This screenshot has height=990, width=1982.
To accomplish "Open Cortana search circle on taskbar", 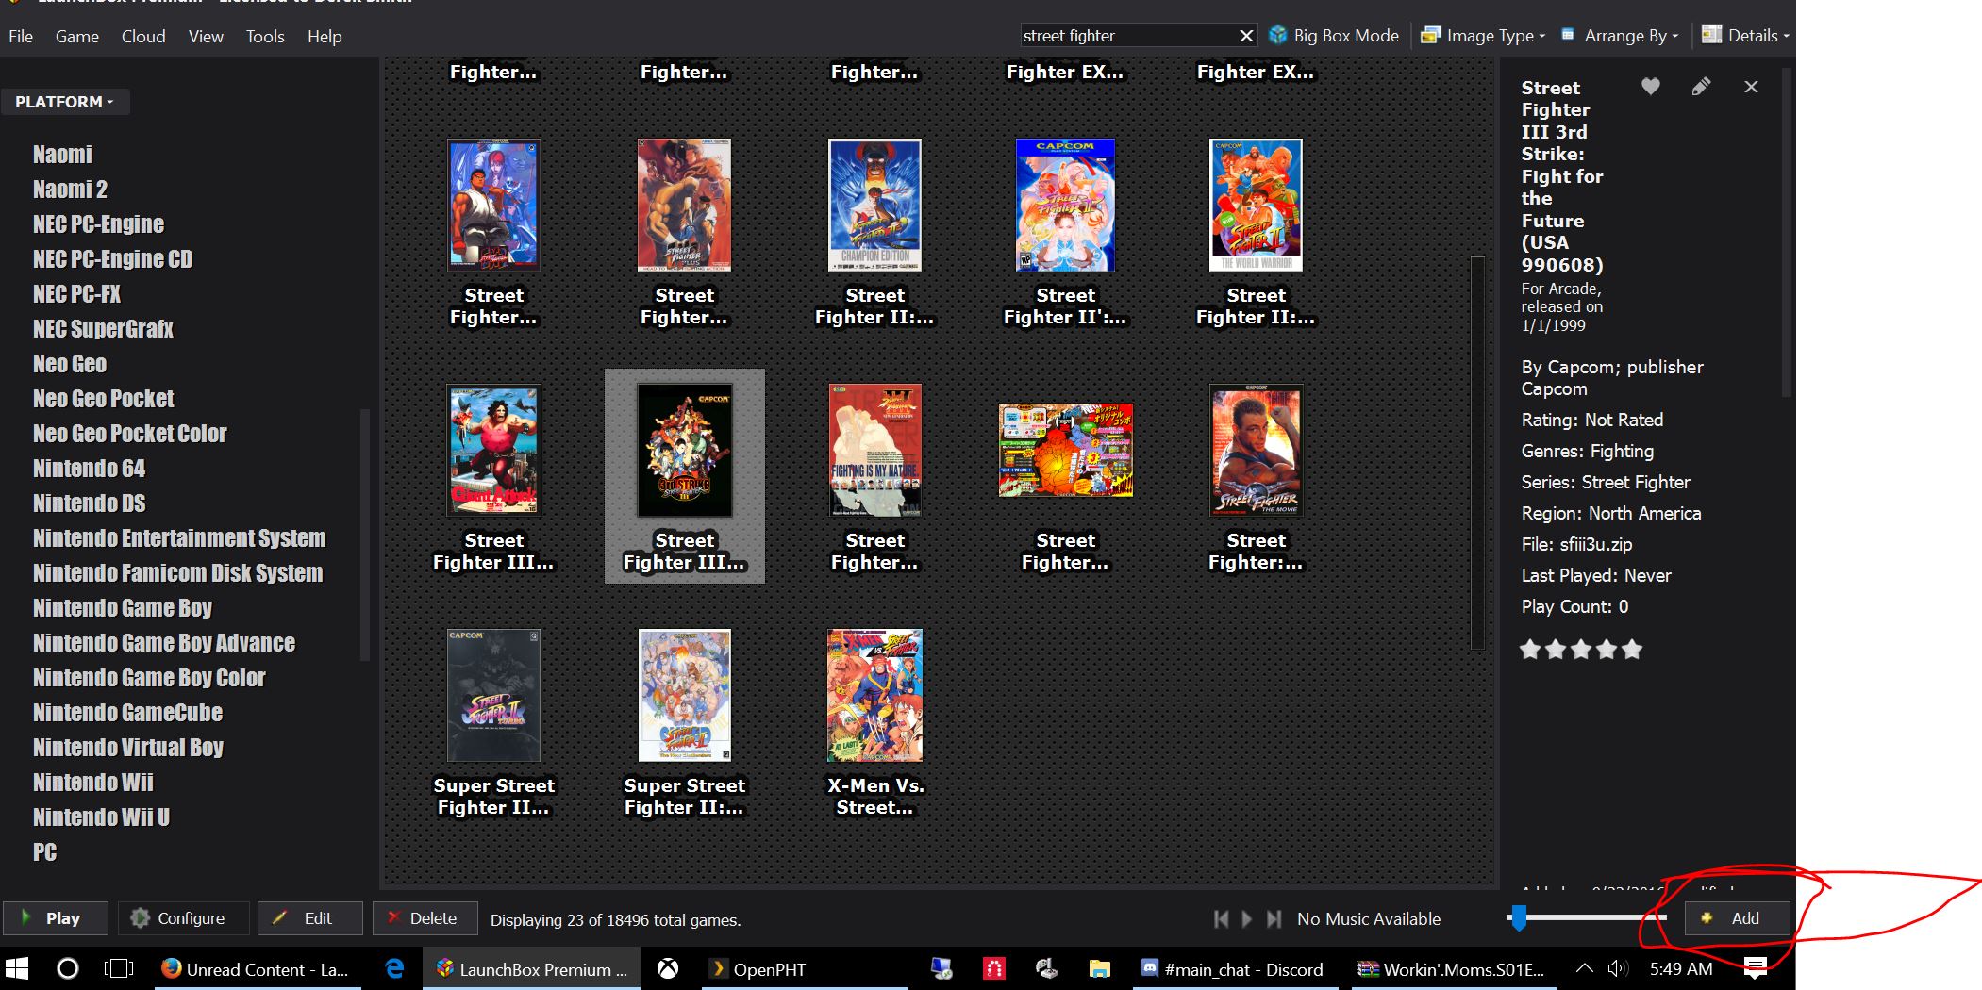I will [68, 969].
